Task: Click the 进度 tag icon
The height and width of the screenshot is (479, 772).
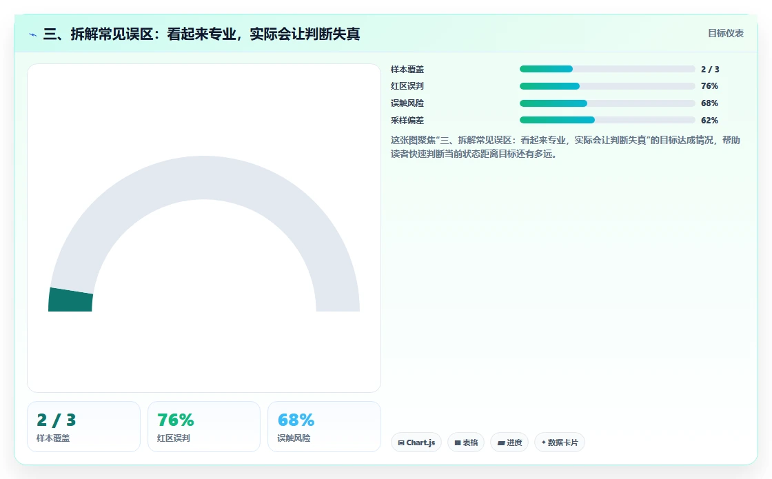Action: pos(501,442)
